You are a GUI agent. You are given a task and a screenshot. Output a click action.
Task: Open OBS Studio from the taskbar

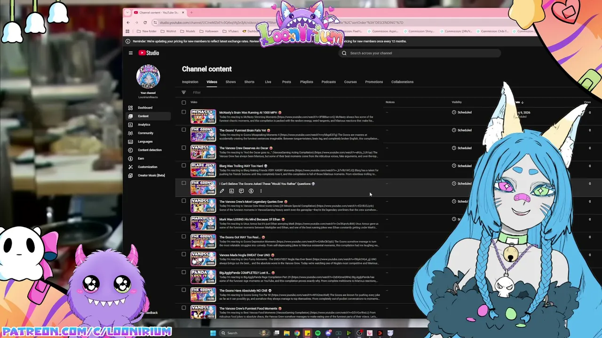[x=359, y=333]
